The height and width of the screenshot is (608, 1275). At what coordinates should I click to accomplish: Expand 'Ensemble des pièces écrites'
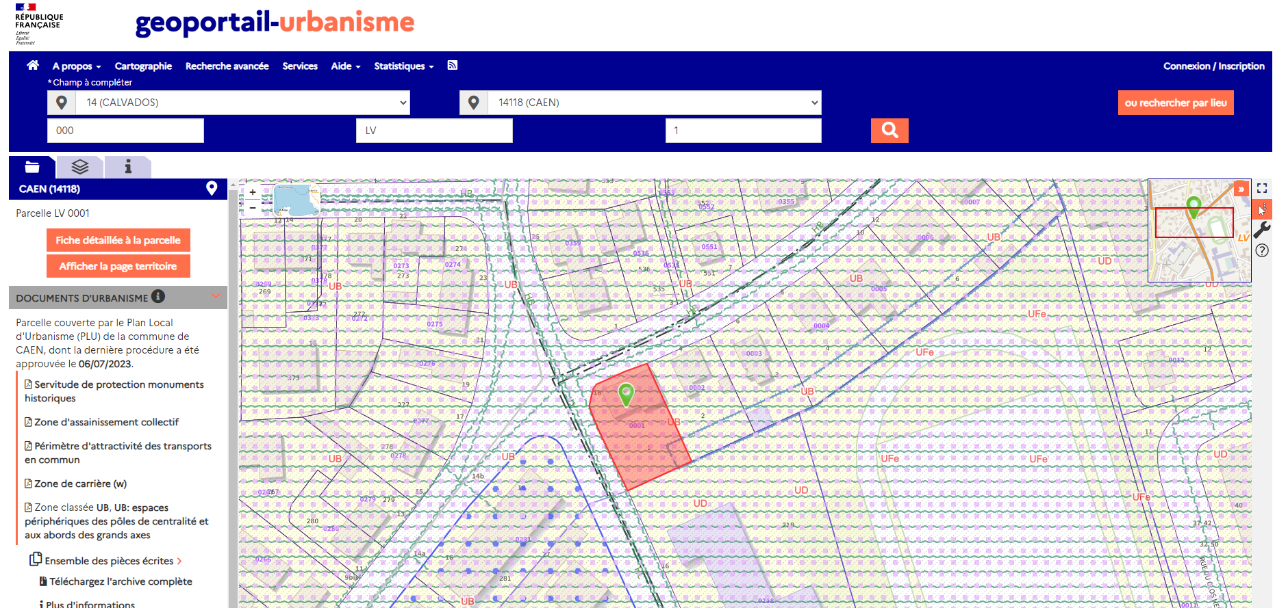(x=106, y=560)
